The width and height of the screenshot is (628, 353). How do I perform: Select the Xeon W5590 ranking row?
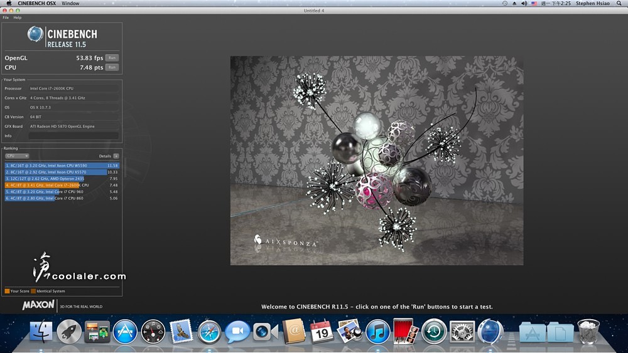coord(62,165)
